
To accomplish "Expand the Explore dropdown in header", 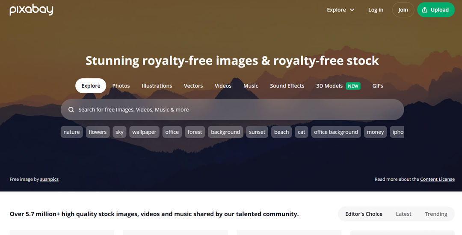I will (x=341, y=10).
